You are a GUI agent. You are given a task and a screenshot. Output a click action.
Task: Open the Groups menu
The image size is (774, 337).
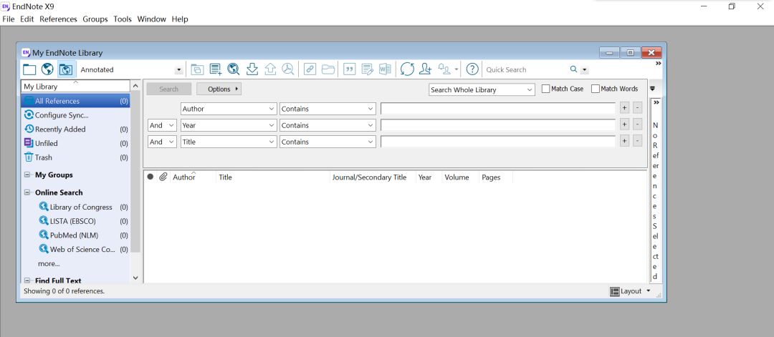pos(95,19)
